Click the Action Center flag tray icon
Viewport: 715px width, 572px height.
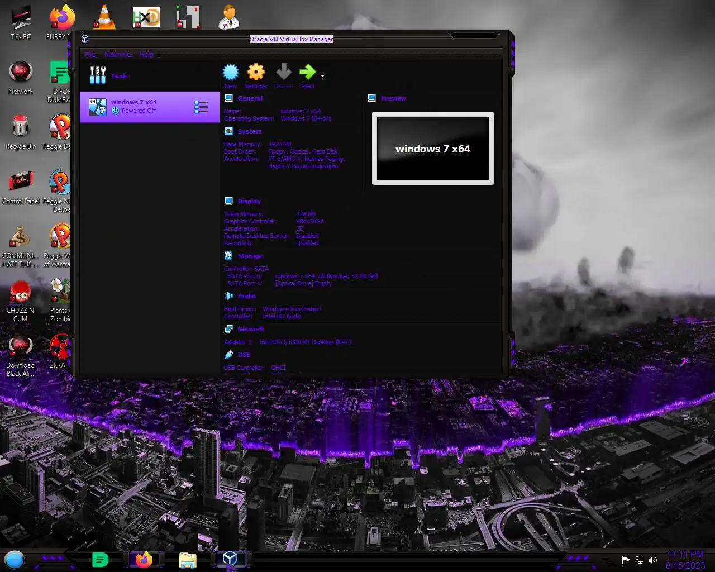(x=626, y=560)
